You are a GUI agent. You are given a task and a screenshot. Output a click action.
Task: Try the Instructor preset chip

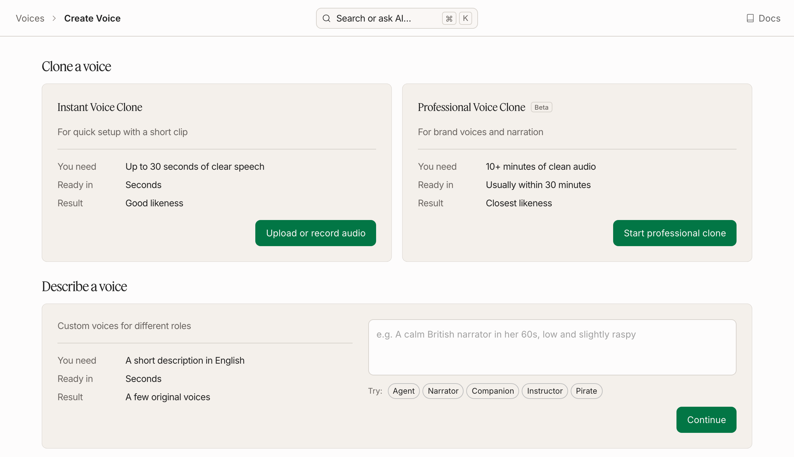coord(545,391)
